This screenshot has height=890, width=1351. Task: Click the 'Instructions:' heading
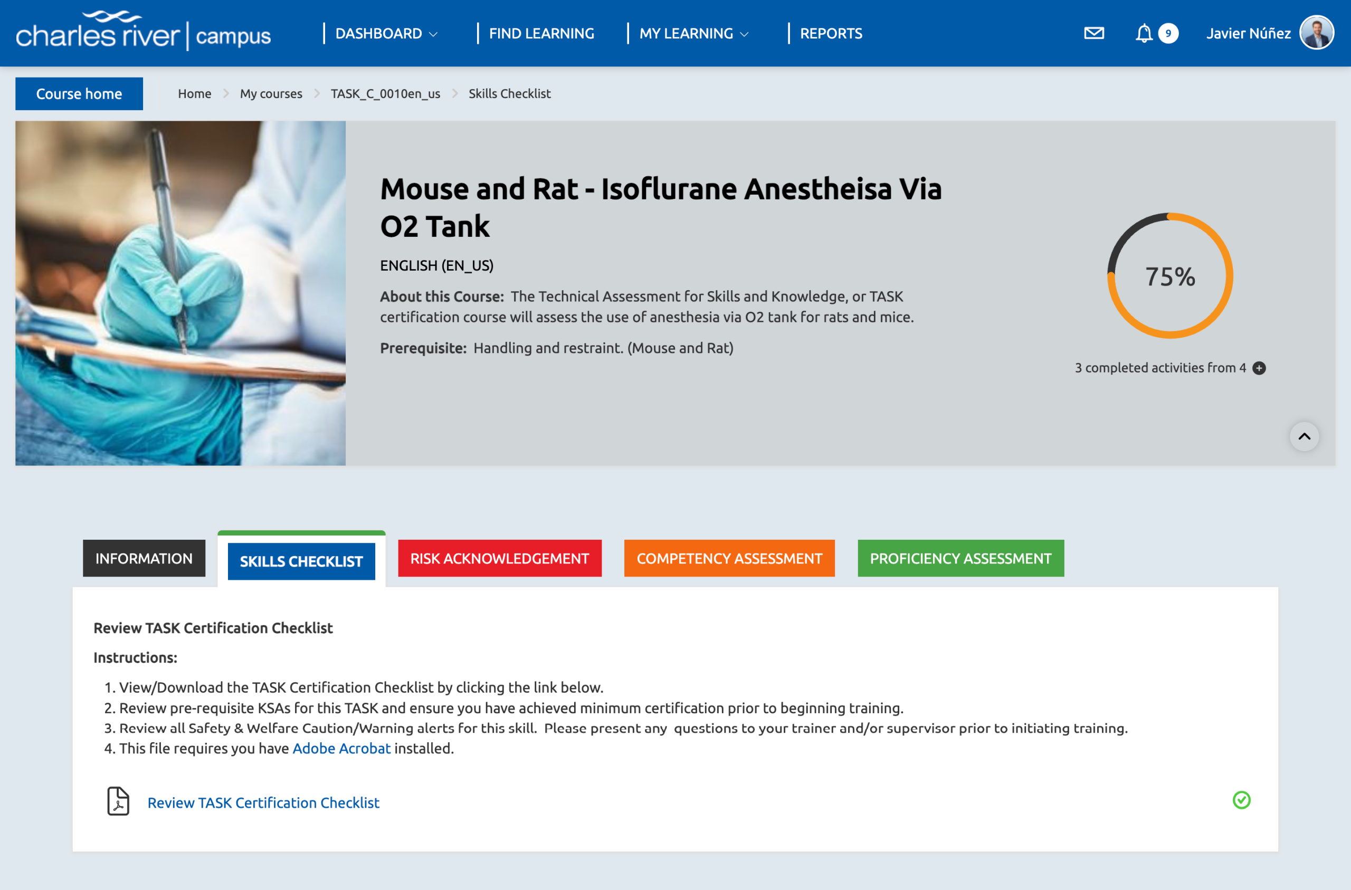(x=135, y=657)
